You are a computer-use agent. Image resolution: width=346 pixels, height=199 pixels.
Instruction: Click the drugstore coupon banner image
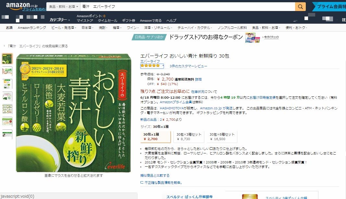click(253, 38)
